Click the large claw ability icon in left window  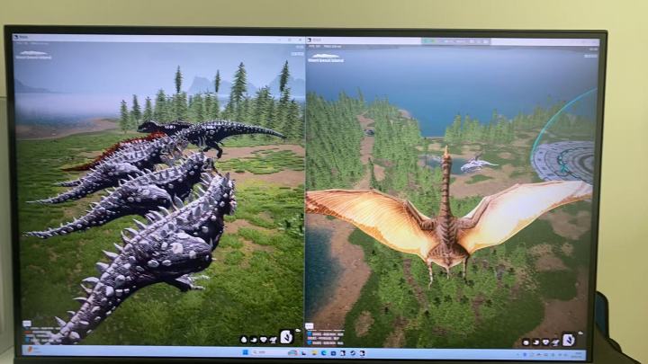287,337
